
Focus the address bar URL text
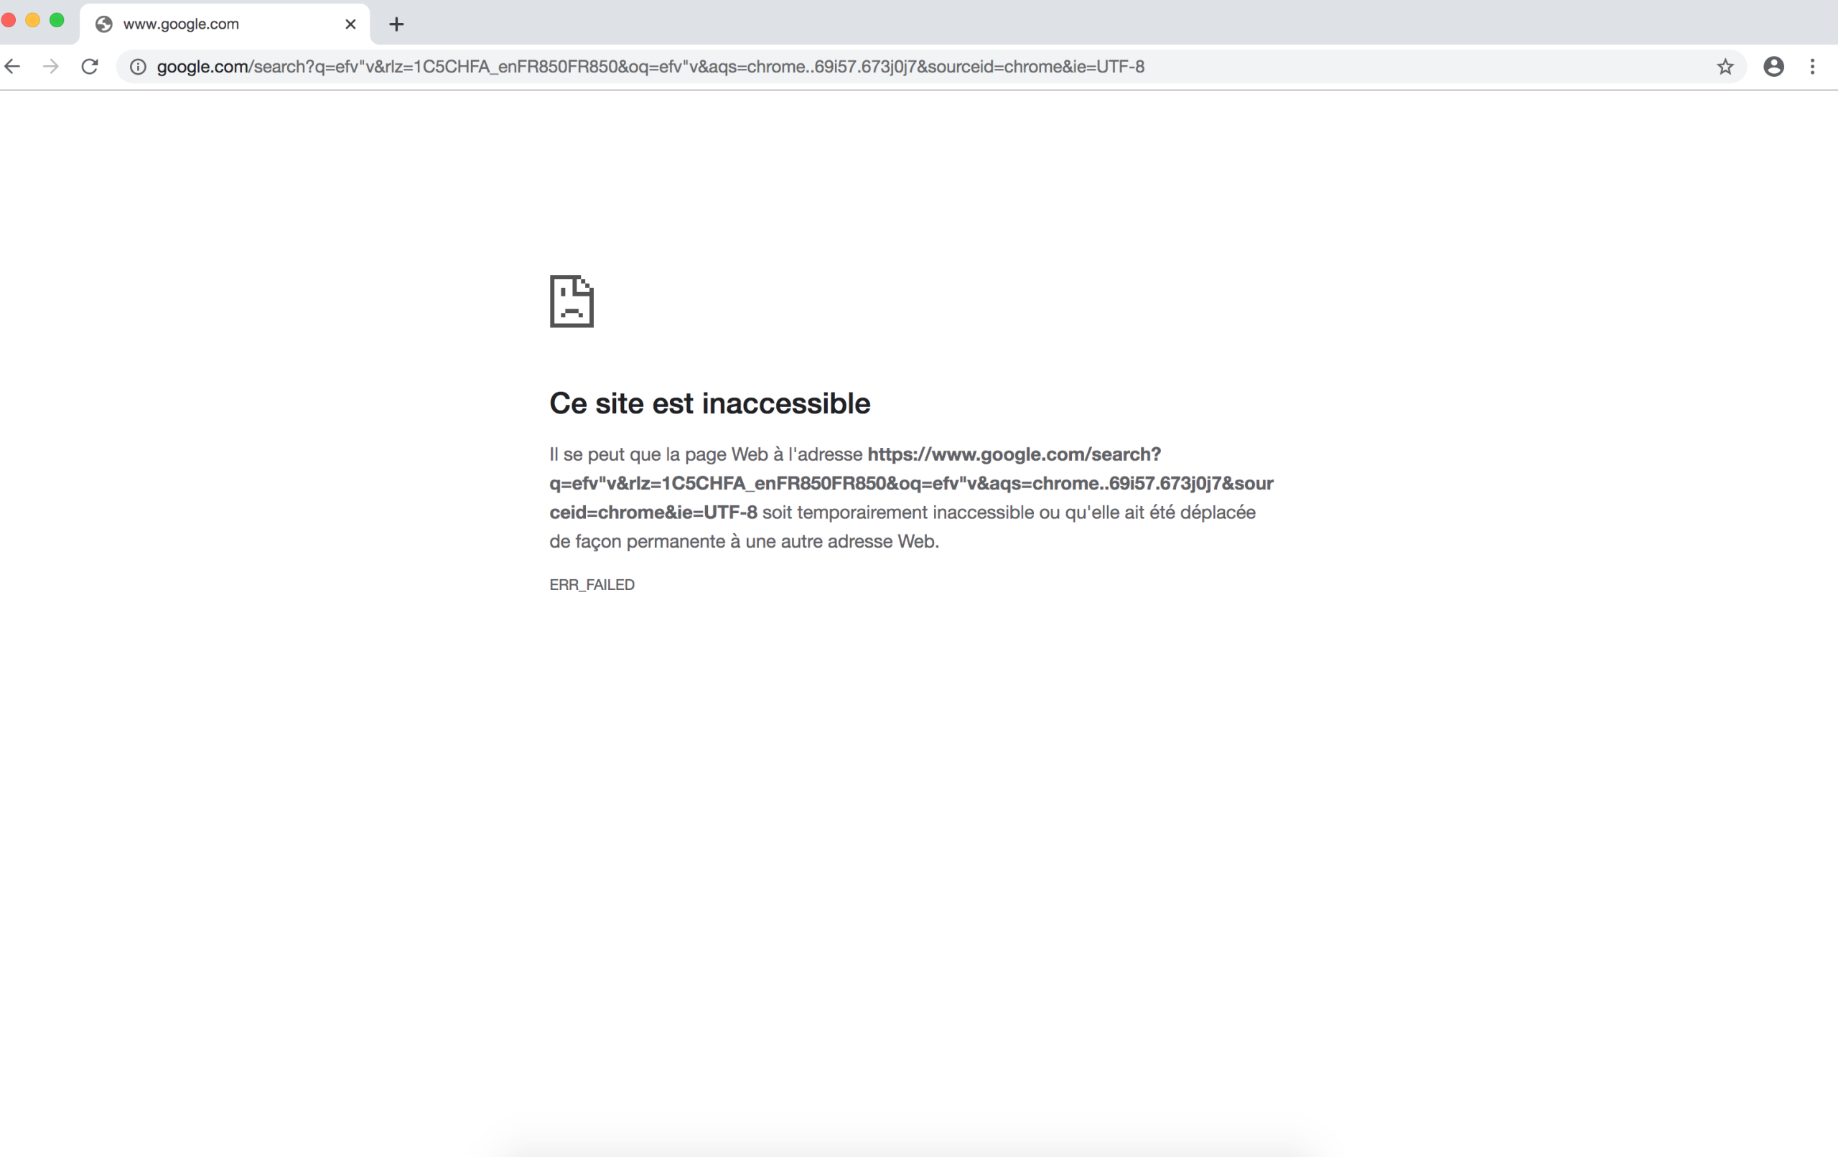[649, 67]
